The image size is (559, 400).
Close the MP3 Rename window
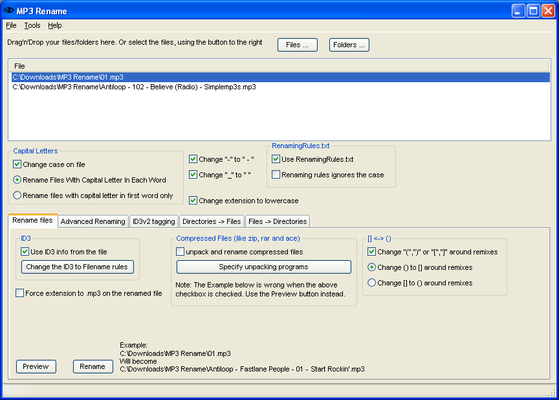pyautogui.click(x=548, y=11)
